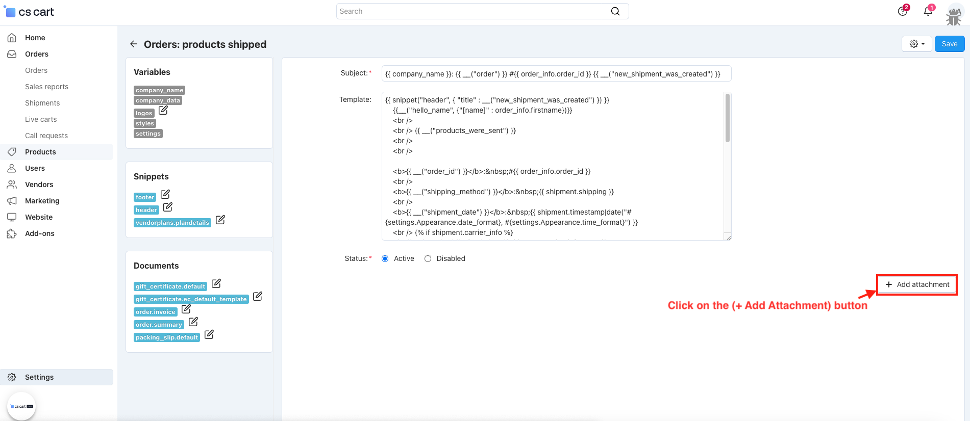Select the Active status radio
The width and height of the screenshot is (970, 421).
pos(385,259)
